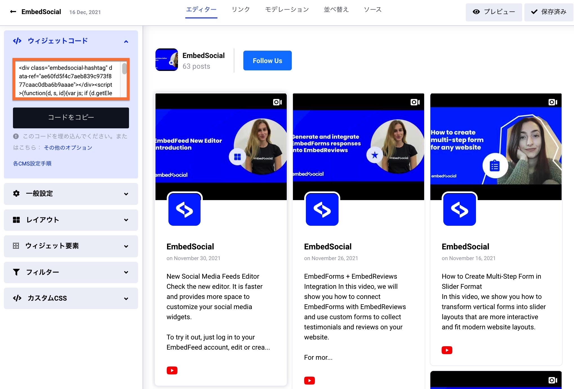Click the EmbedSocial feed header name
Screen dimensions: 574x389
(x=204, y=56)
